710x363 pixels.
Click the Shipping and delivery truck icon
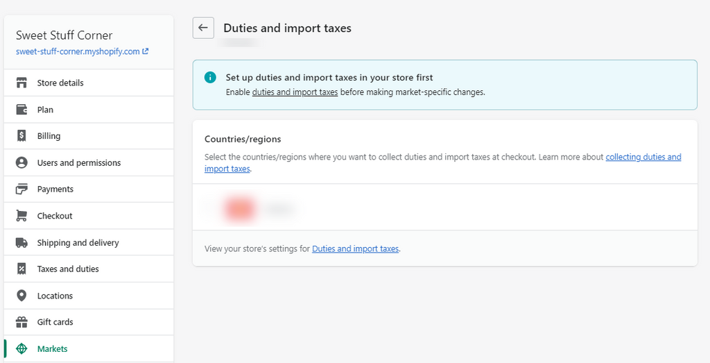[x=21, y=243]
